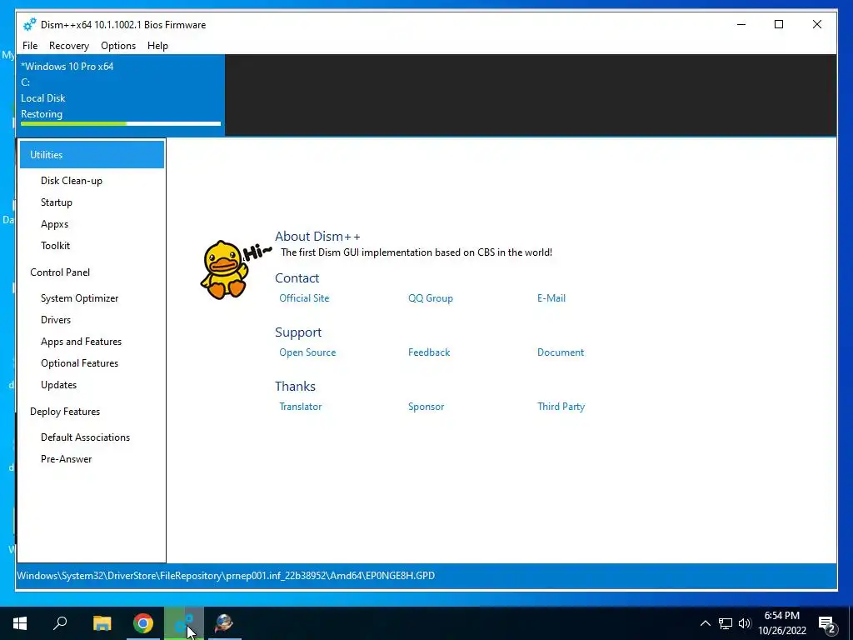The image size is (853, 640).
Task: Open the Recovery menu
Action: tap(68, 46)
